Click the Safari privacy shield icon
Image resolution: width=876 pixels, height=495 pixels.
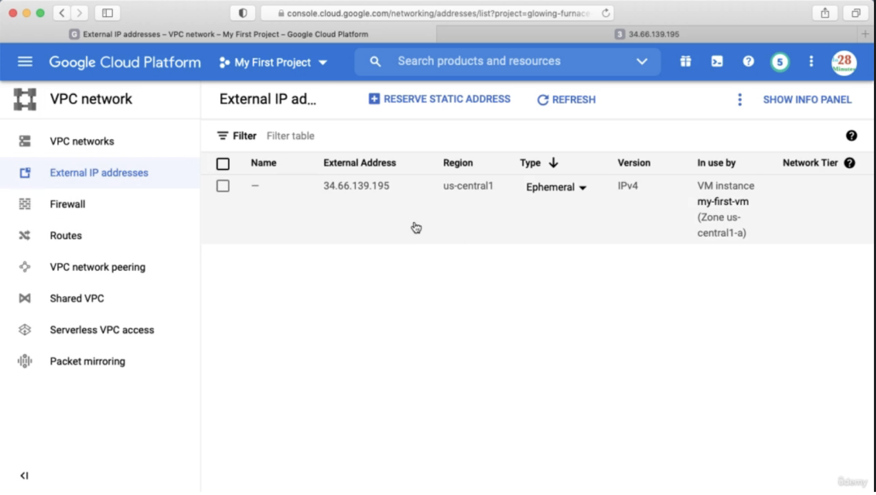pos(243,13)
